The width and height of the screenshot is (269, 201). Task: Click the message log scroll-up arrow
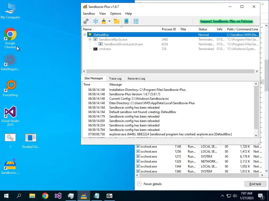tap(256, 84)
